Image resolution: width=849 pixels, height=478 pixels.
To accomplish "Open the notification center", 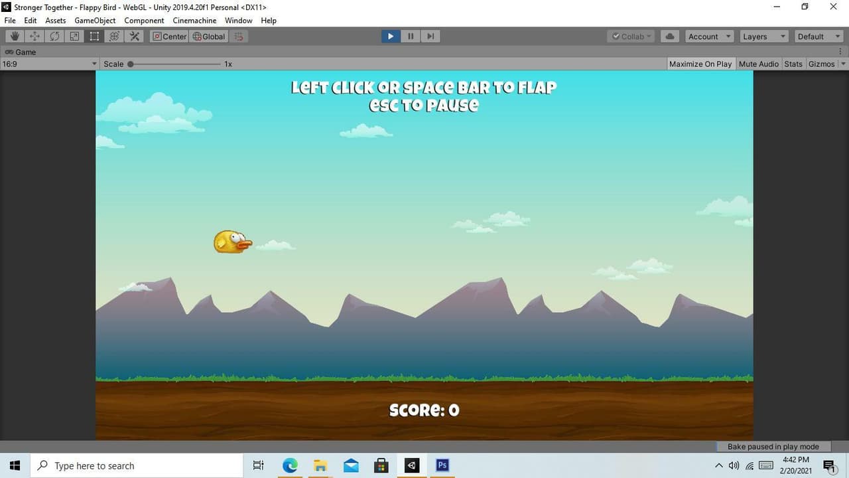I will (828, 465).
